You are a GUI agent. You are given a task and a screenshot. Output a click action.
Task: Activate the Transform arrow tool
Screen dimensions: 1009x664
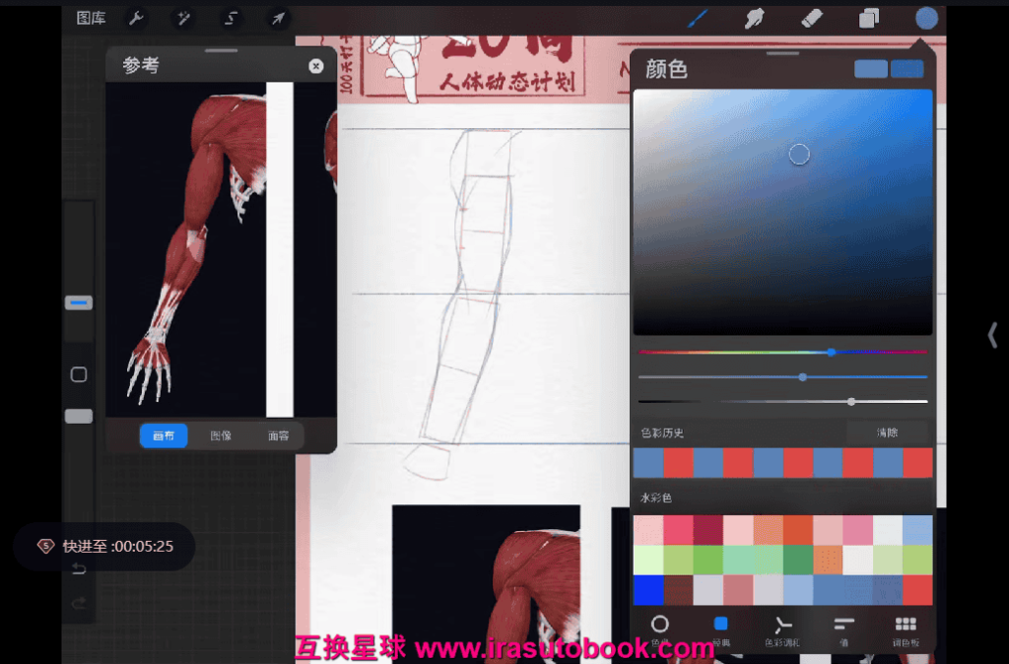pos(278,18)
